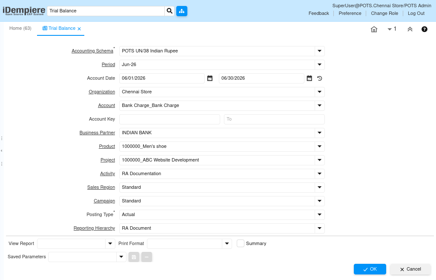Expand the Organization dropdown

pyautogui.click(x=319, y=92)
